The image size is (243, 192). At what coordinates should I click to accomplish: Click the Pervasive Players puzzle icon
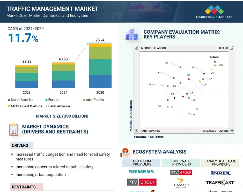pyautogui.click(x=232, y=130)
